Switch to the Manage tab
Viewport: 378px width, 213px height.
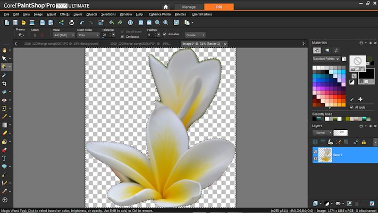tap(188, 7)
